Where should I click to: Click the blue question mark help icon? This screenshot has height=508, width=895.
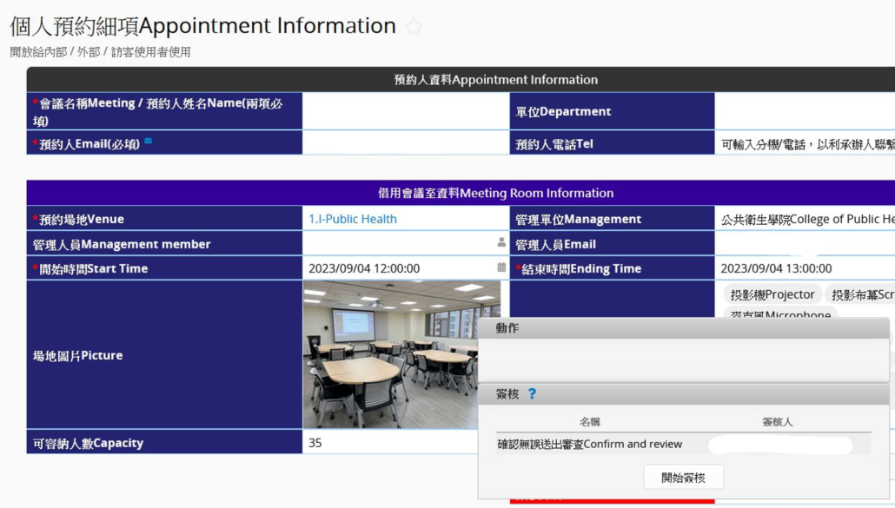[x=532, y=393]
